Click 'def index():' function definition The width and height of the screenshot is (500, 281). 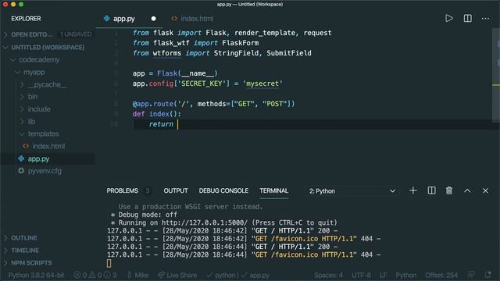click(156, 114)
